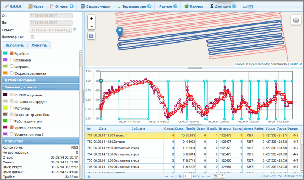This screenshot has height=180, width=304.
Task: Sort table by the Событие column header
Action: click(x=138, y=129)
